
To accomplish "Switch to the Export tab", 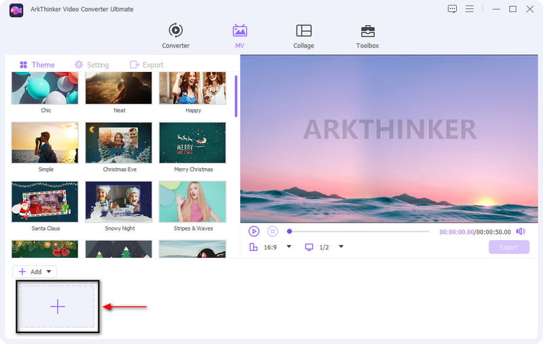I will [x=147, y=64].
